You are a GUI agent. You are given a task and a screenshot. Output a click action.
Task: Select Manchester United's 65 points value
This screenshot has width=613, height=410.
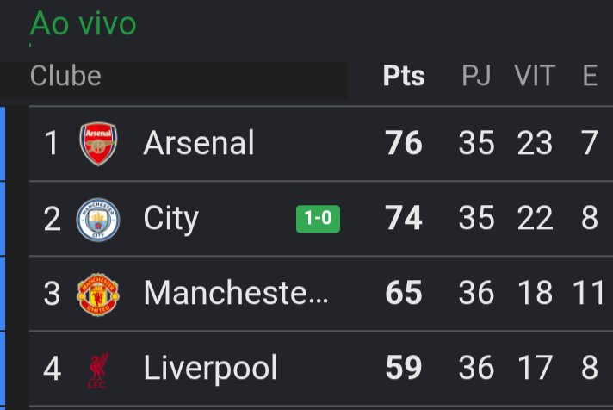point(404,293)
